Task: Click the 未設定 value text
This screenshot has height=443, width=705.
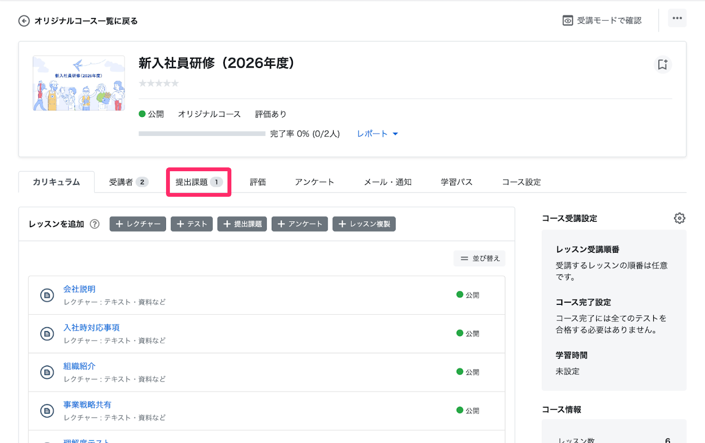Action: 568,371
